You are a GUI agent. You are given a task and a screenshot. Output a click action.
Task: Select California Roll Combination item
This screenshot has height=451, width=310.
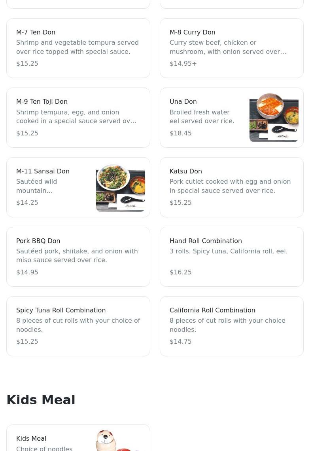pyautogui.click(x=231, y=326)
